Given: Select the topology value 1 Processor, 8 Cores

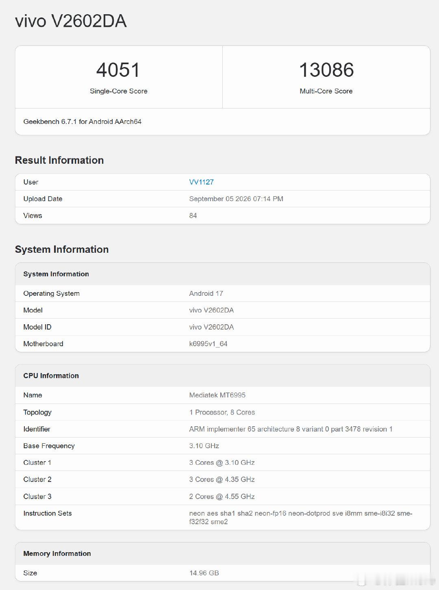Looking at the screenshot, I should (x=222, y=412).
